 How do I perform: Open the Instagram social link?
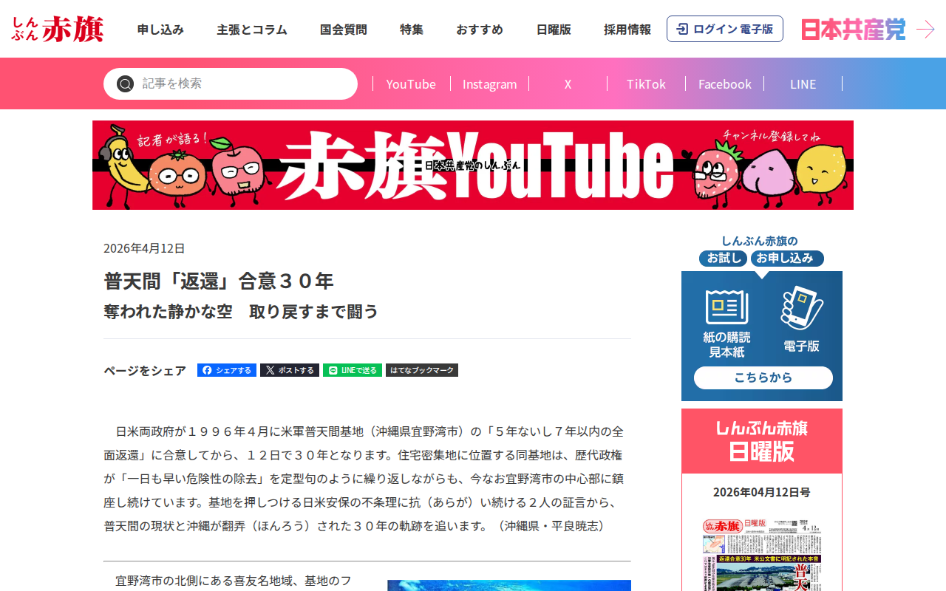coord(489,83)
